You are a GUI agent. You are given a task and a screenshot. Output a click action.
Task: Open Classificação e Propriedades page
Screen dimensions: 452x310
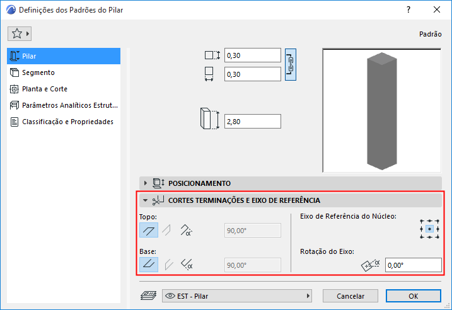pyautogui.click(x=64, y=122)
